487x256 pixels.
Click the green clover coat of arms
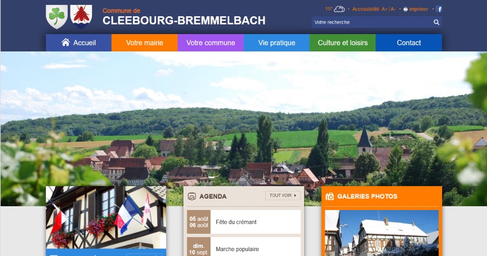(57, 16)
